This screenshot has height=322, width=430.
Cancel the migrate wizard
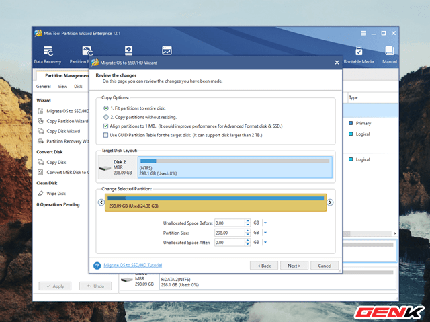(325, 266)
